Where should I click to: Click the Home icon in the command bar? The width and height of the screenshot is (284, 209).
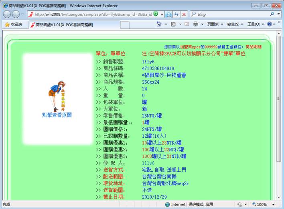coord(159,24)
